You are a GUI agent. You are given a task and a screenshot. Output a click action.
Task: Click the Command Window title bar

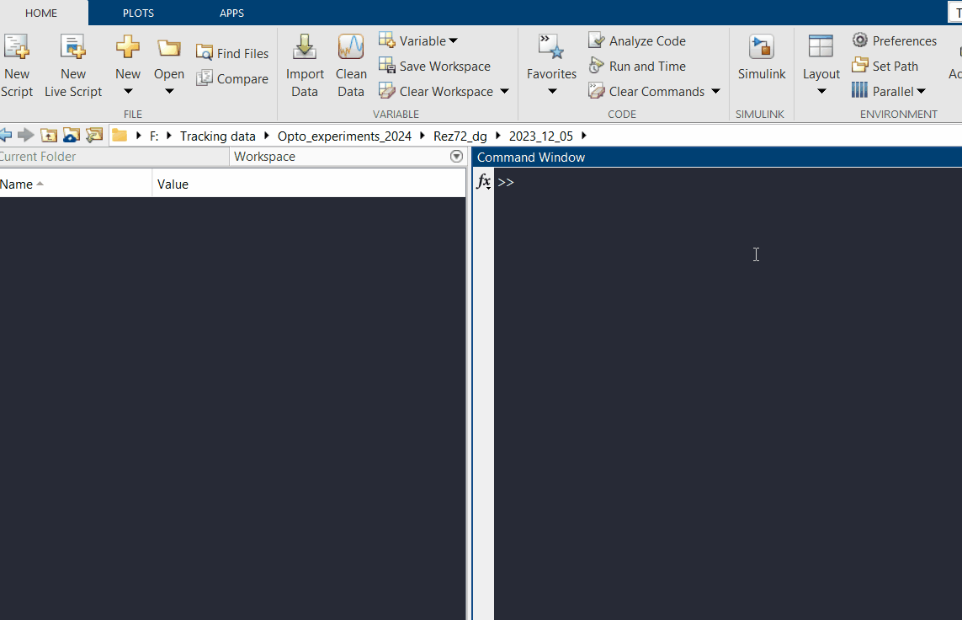718,158
